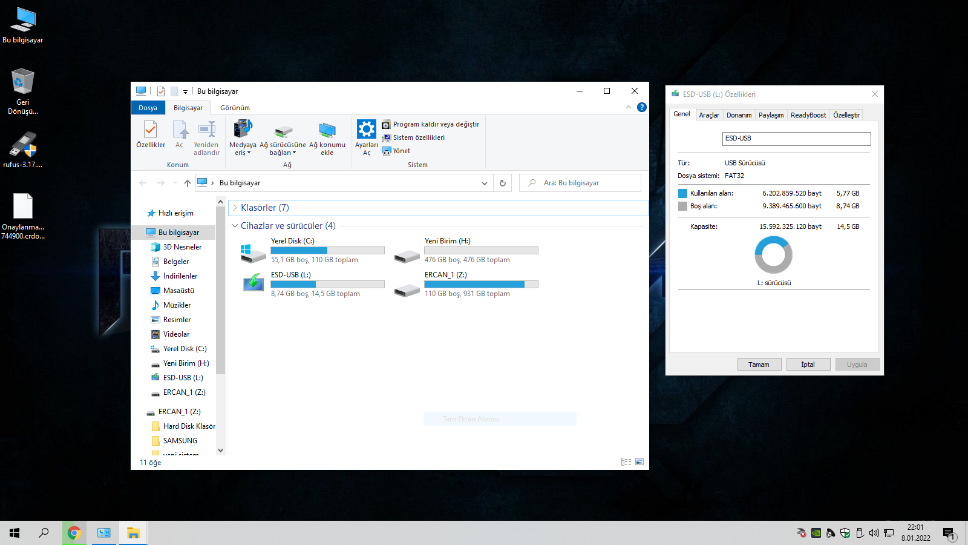Viewport: 968px width, 545px height.
Task: Expand the Klasörler (7) group
Action: click(x=235, y=208)
